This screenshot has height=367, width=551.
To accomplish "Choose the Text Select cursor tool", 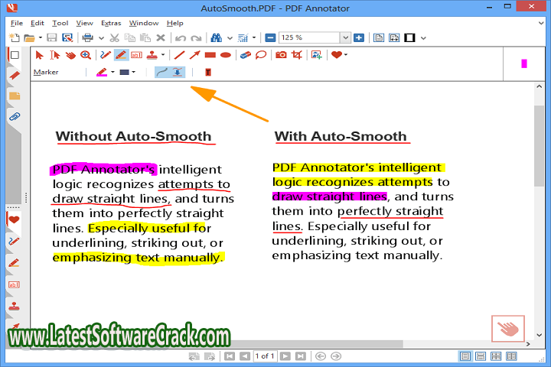I will tap(55, 55).
